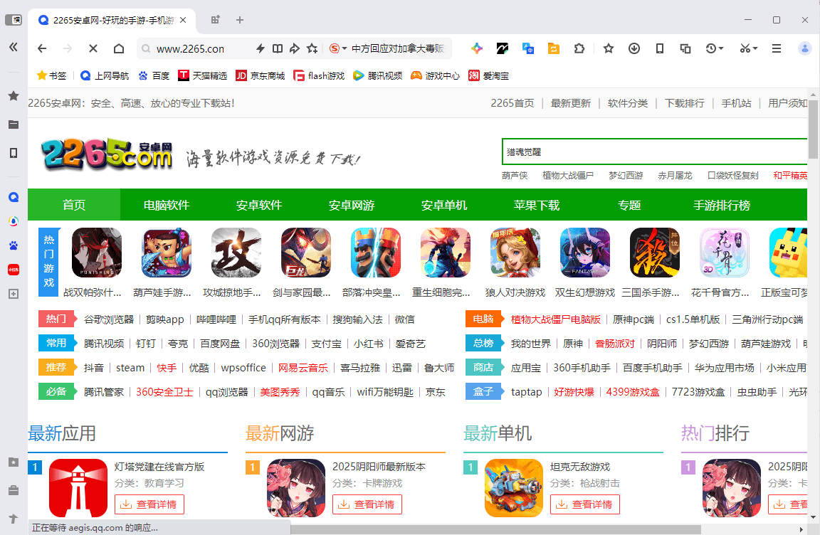Open the share arrow icon in address bar
Screen dimensions: 820x535
[294, 48]
